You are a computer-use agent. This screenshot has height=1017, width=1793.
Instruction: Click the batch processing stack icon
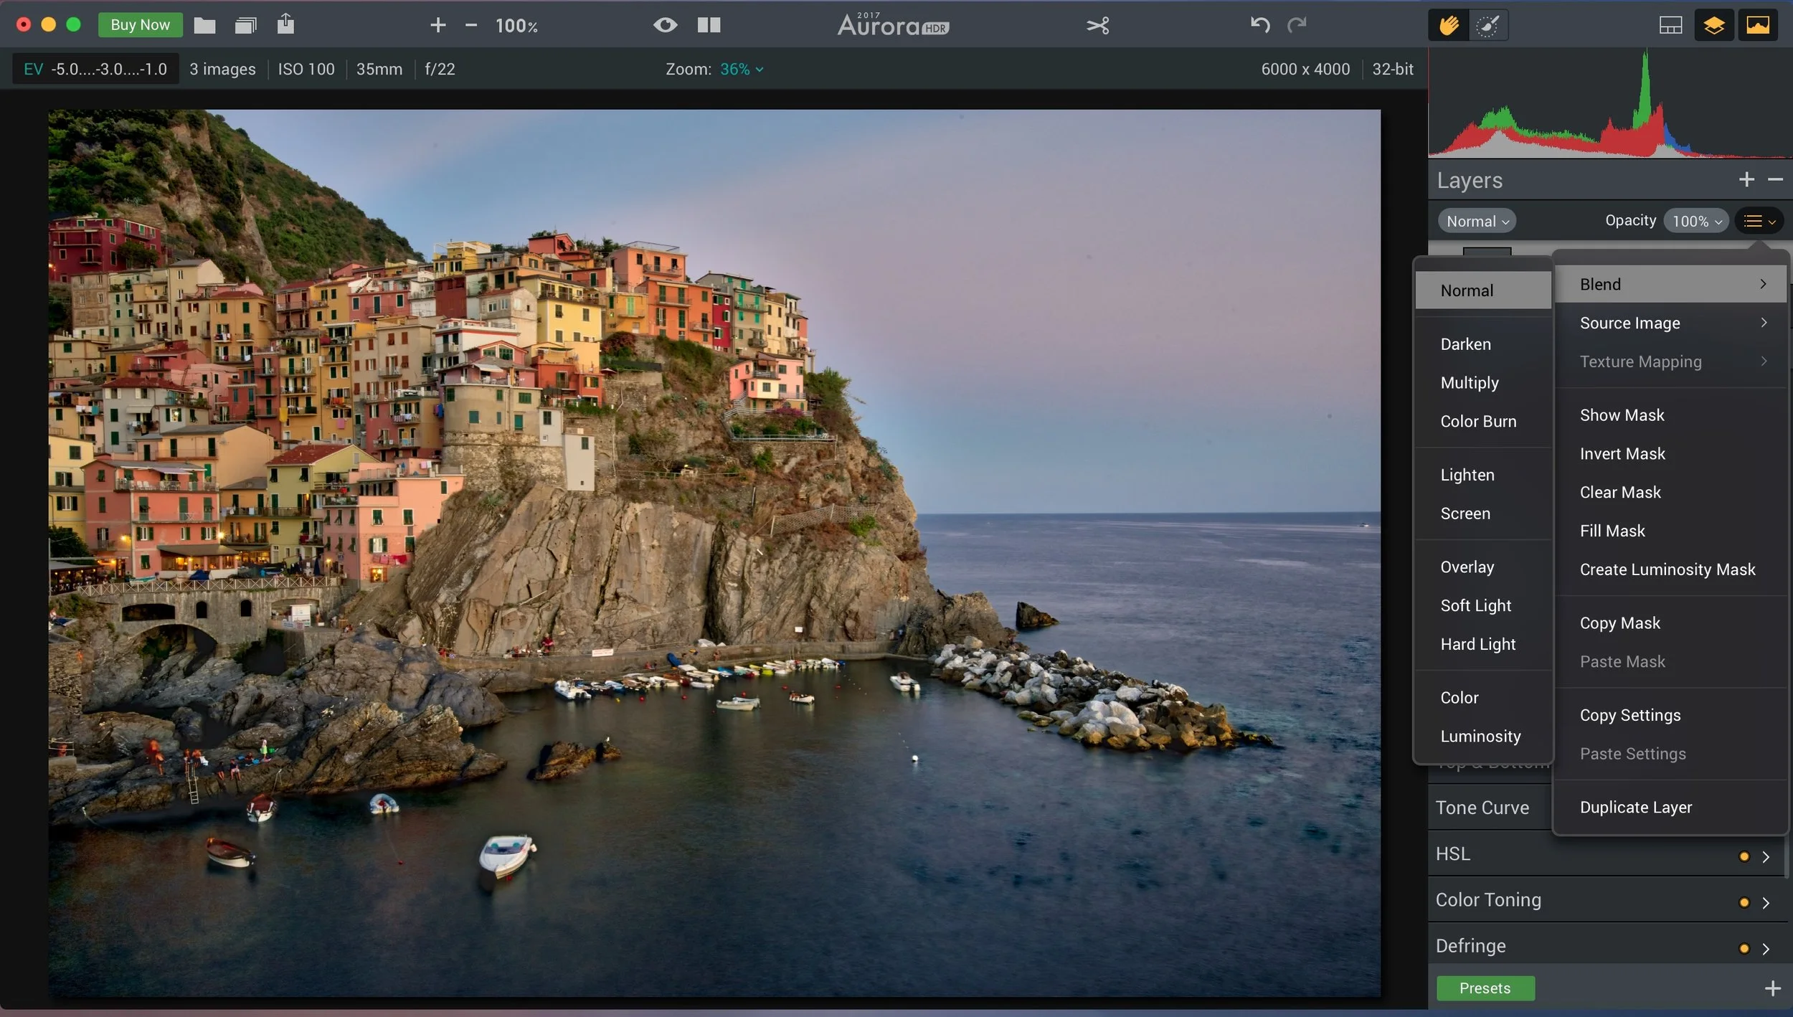click(245, 26)
